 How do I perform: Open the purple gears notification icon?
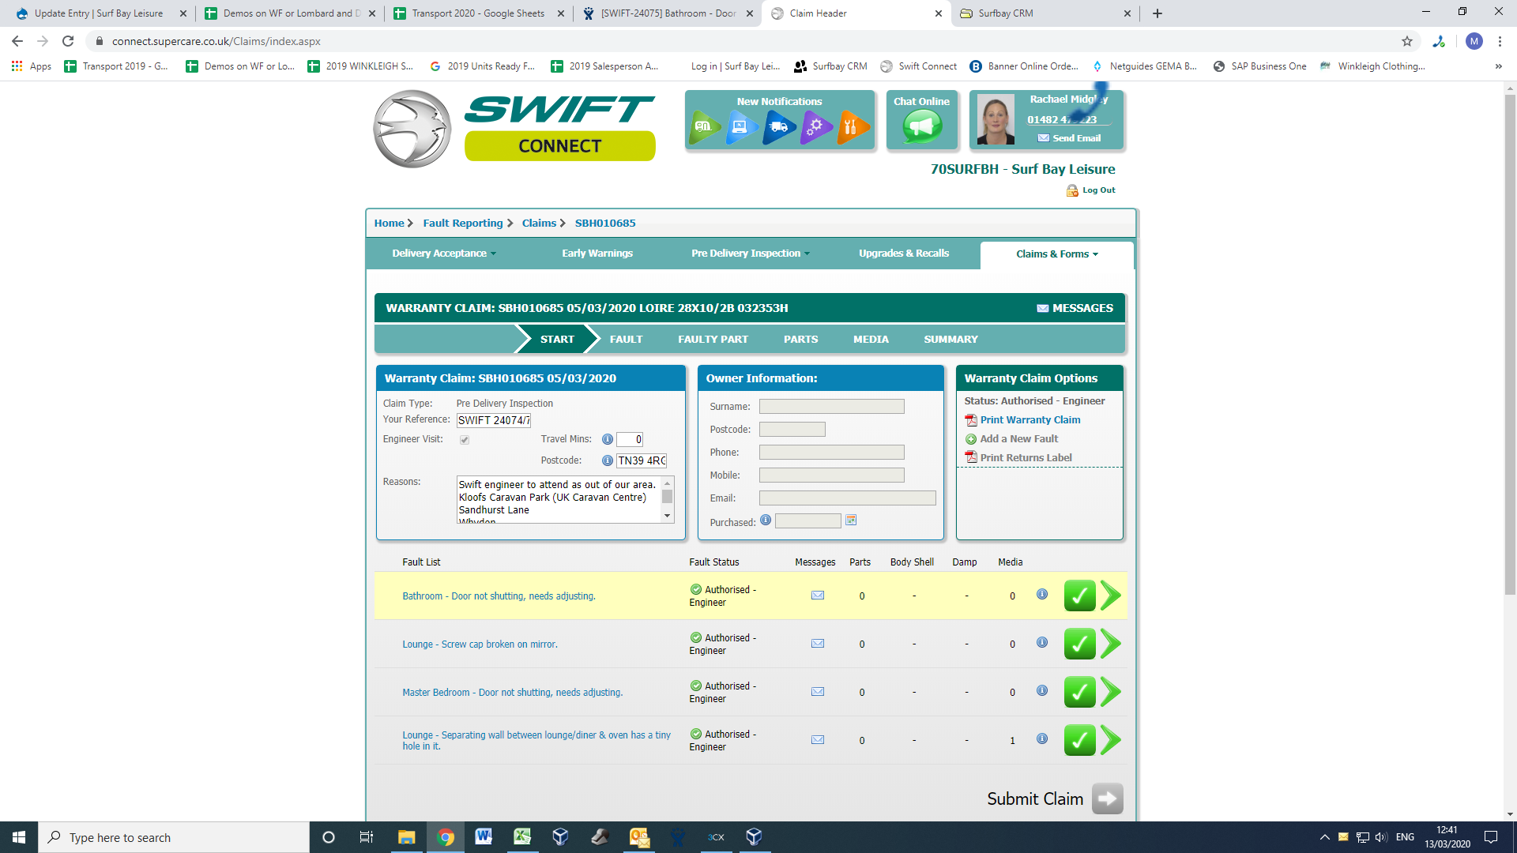(x=815, y=126)
